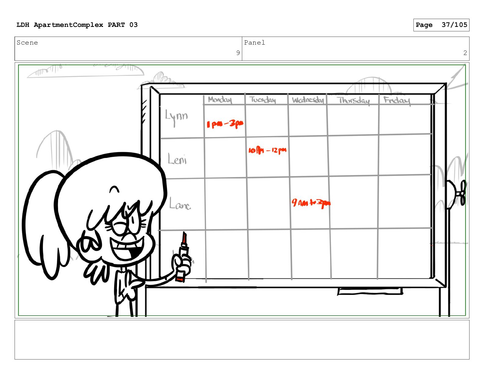The height and width of the screenshot is (374, 484).
Task: Click the red "9AM to 3pm" schedule entry
Action: [311, 203]
